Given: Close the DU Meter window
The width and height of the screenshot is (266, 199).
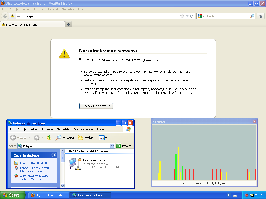Looking at the screenshot, I should click(254, 122).
